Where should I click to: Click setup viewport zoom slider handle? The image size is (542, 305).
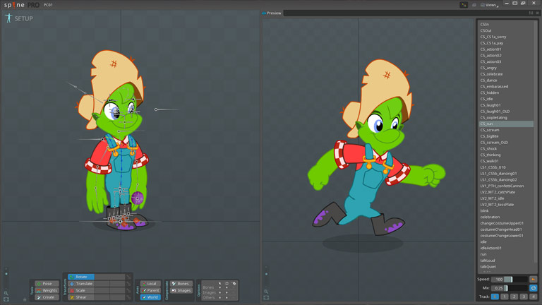[6, 274]
